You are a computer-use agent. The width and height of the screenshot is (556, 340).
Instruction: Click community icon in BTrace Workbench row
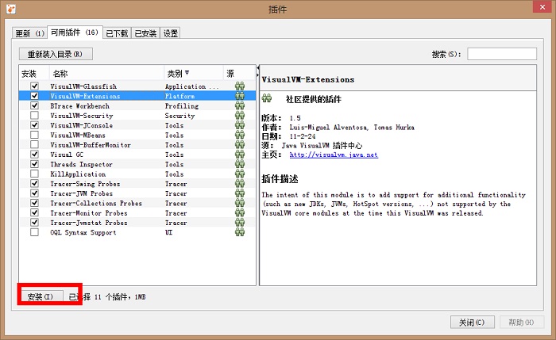click(240, 105)
